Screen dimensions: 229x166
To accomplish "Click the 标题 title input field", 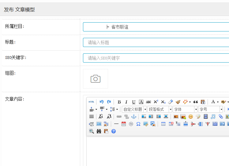I will [x=156, y=42].
